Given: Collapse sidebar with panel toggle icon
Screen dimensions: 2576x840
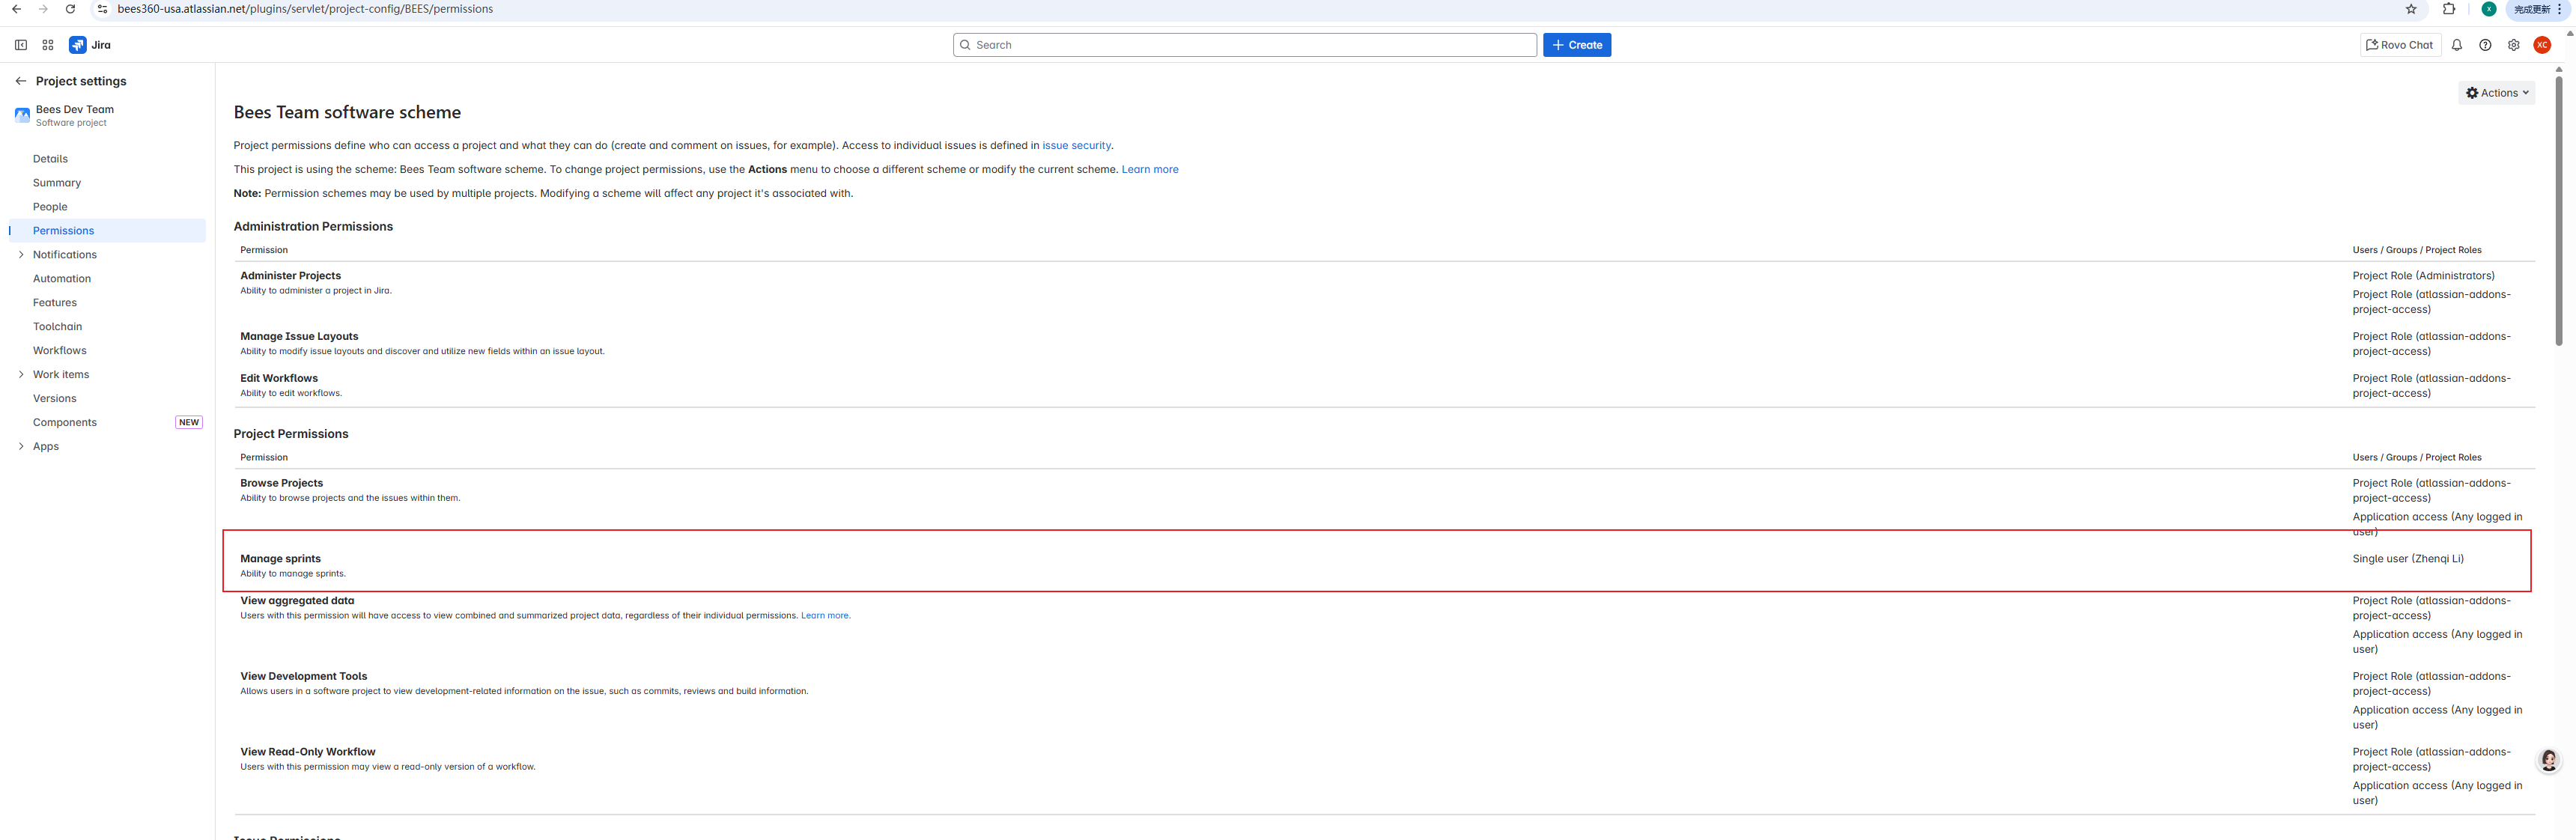Looking at the screenshot, I should [x=21, y=45].
